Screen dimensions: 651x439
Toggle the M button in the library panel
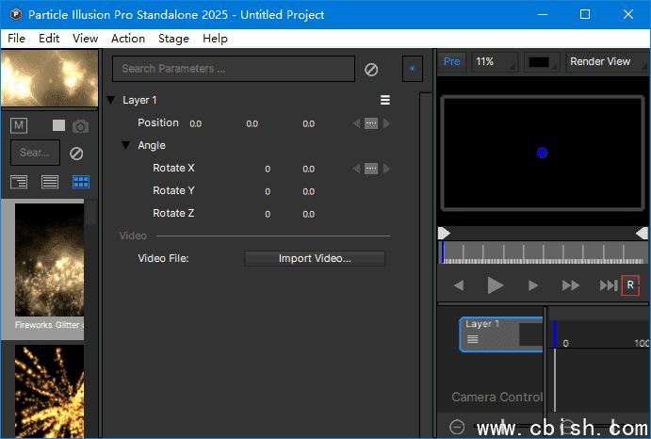pos(20,126)
